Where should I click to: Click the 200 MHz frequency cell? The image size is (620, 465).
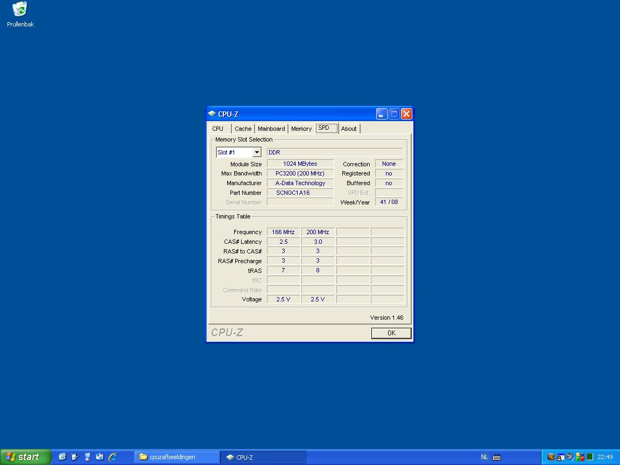click(x=318, y=232)
